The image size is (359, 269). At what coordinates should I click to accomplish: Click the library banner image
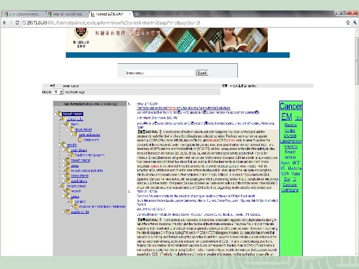pyautogui.click(x=167, y=40)
